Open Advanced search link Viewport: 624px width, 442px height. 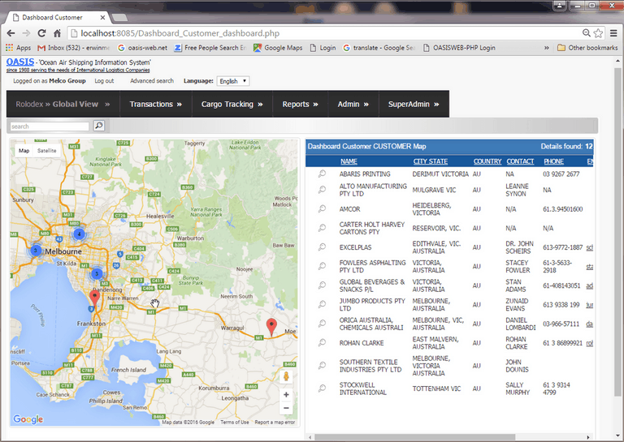click(x=152, y=80)
